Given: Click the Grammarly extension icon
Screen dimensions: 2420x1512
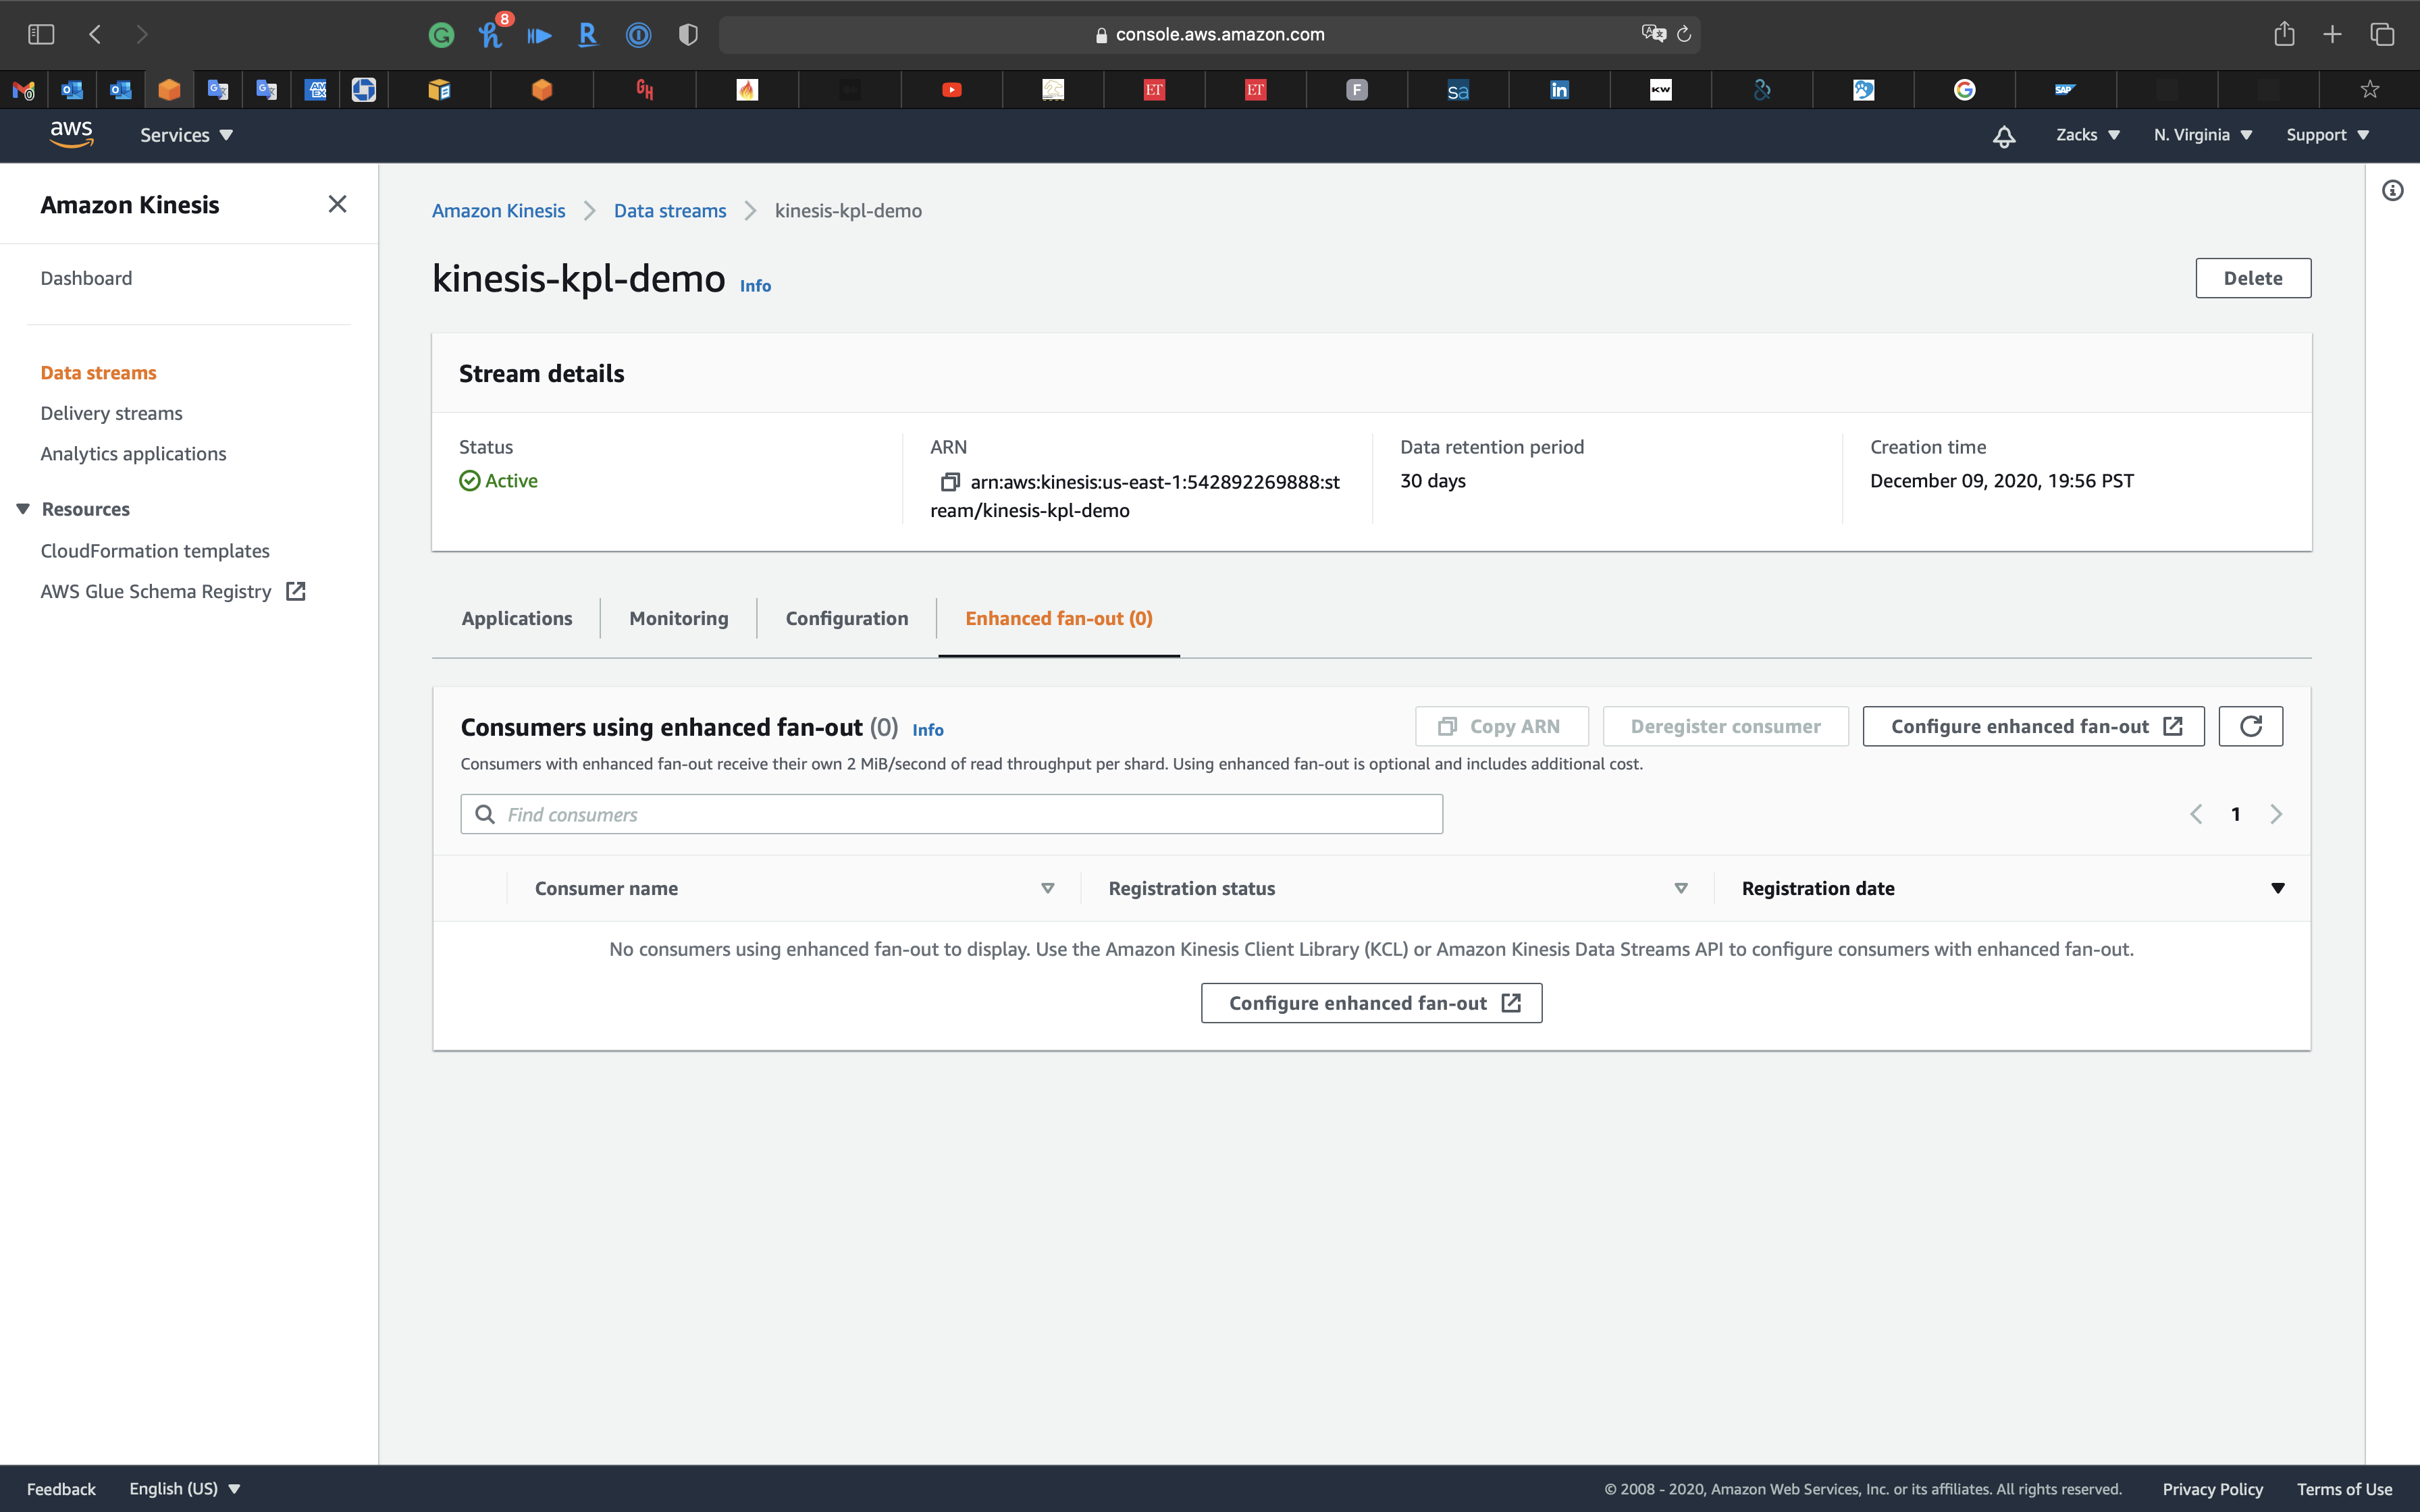Looking at the screenshot, I should click(x=441, y=36).
